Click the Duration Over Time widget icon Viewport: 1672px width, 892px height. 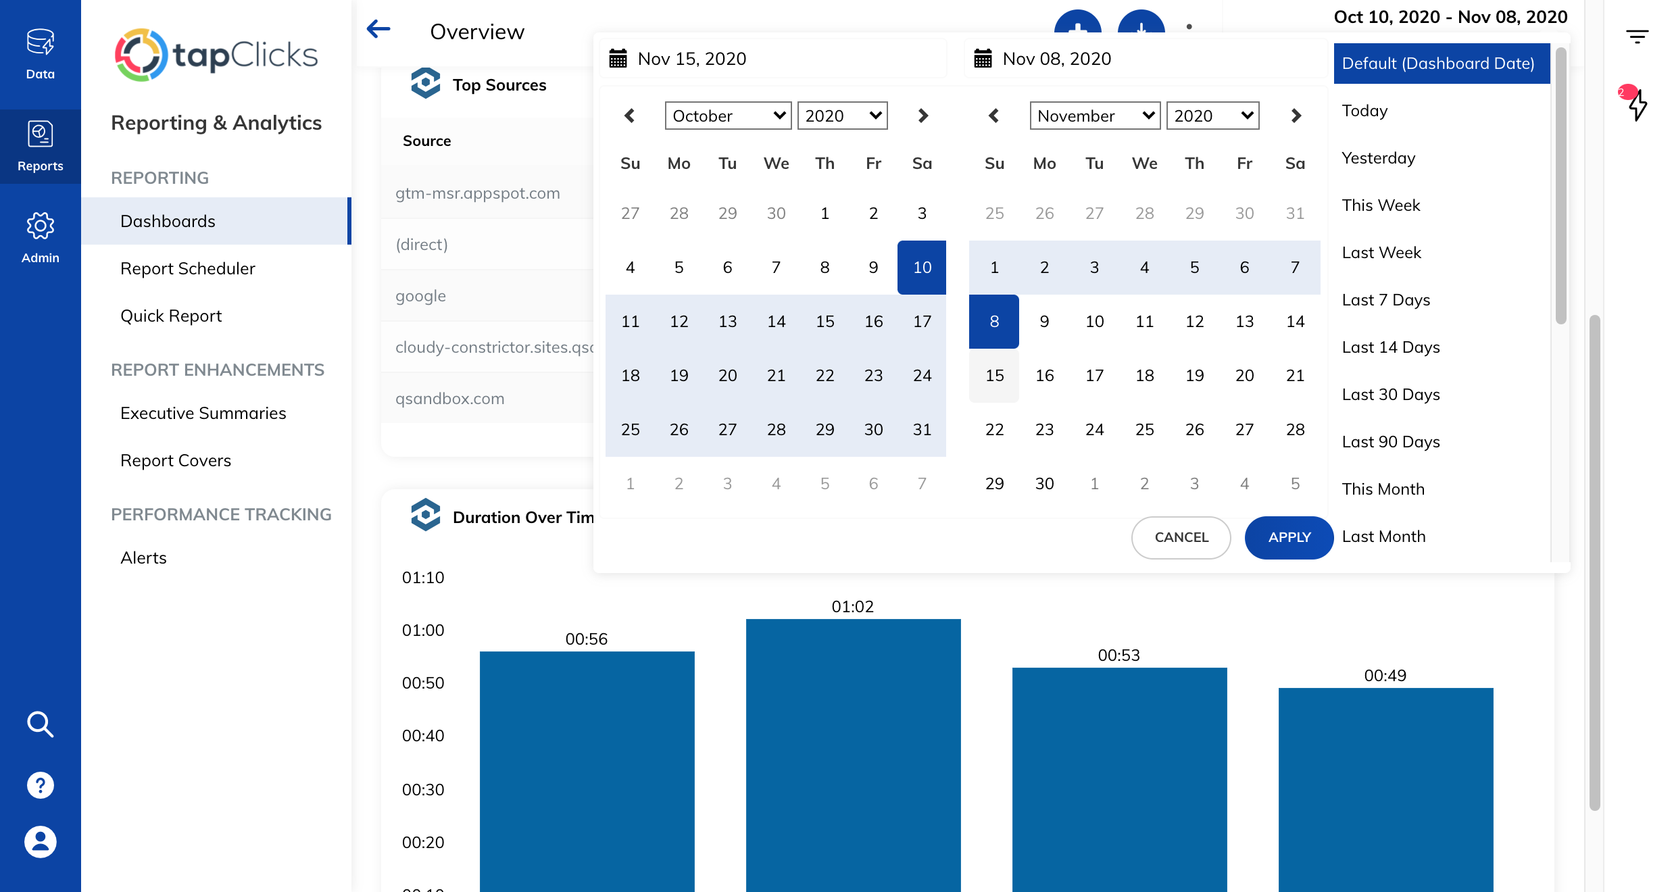click(x=426, y=516)
